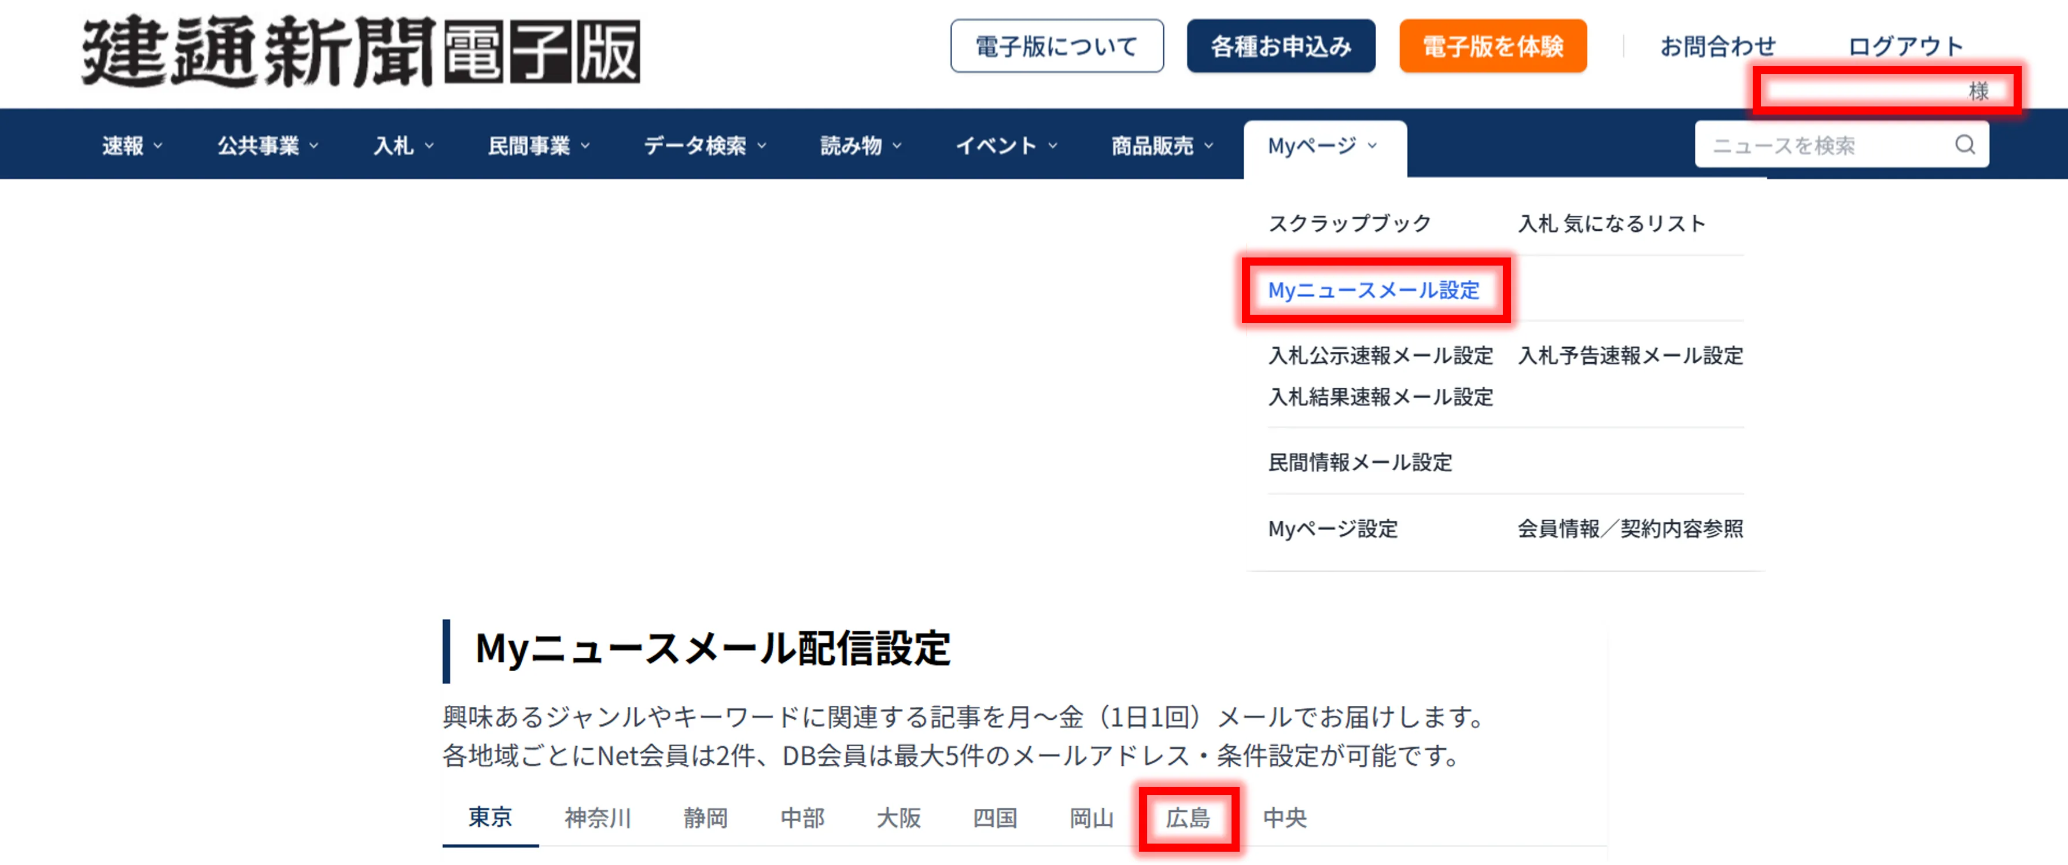Image resolution: width=2068 pixels, height=865 pixels.
Task: Open the 建通新聞電子版 logo home link
Action: (x=362, y=51)
